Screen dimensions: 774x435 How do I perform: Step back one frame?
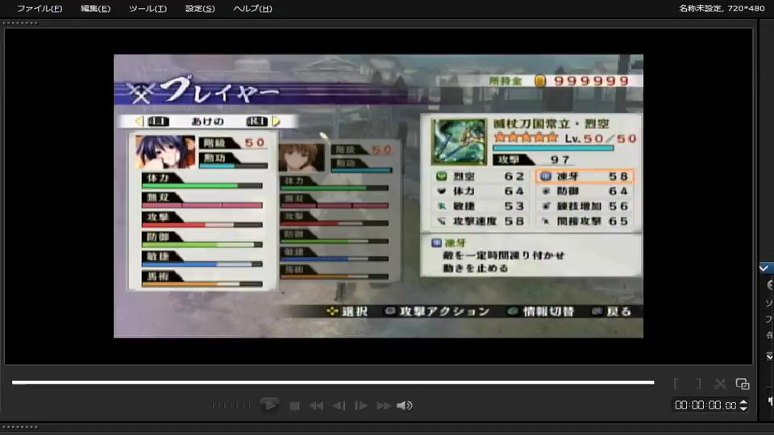pyautogui.click(x=339, y=406)
